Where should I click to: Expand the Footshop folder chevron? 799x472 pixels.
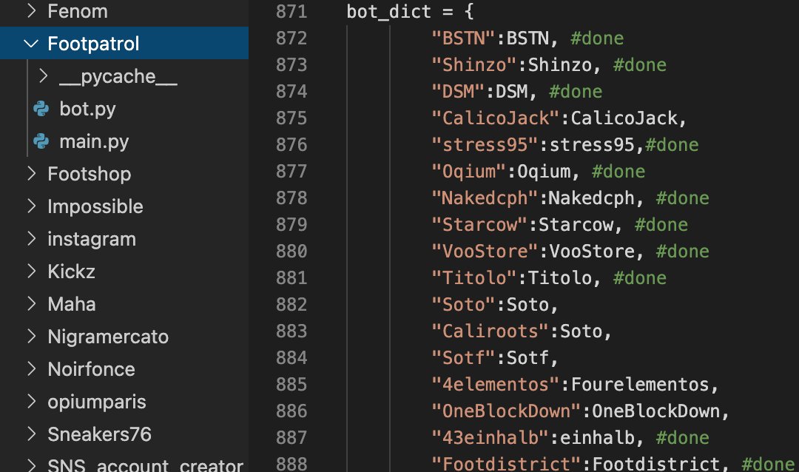click(32, 173)
